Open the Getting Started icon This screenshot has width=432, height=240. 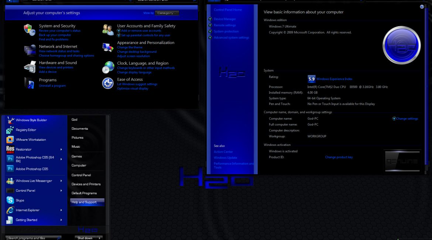10,220
